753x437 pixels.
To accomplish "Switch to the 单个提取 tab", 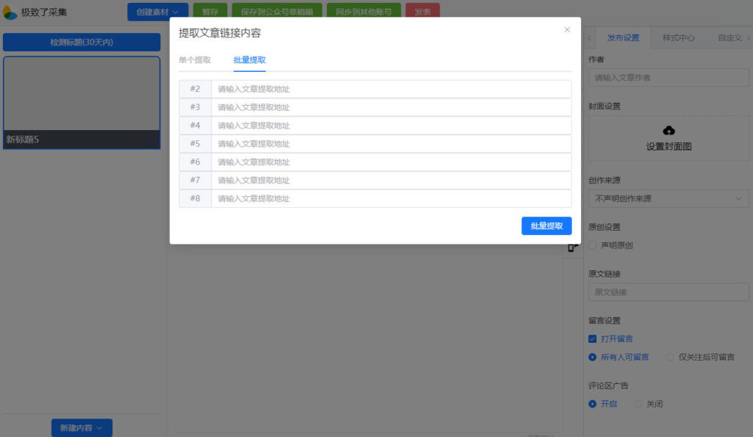I will [196, 60].
